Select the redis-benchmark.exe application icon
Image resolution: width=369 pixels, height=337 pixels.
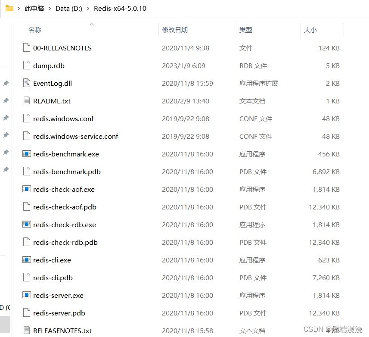click(x=27, y=153)
